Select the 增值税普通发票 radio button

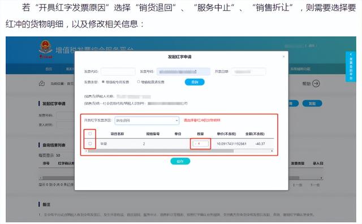tap(139, 82)
